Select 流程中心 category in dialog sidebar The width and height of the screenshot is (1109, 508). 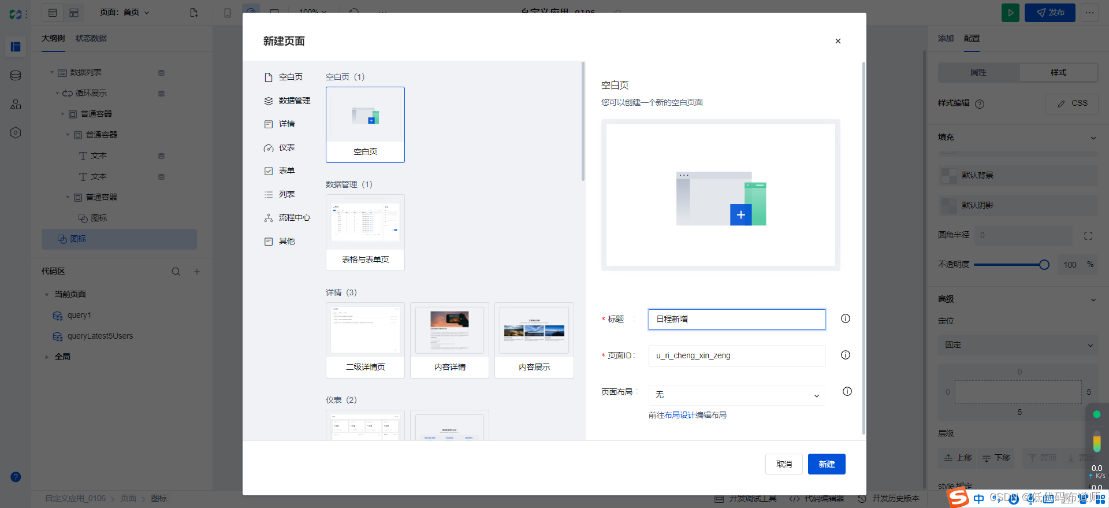pos(288,217)
